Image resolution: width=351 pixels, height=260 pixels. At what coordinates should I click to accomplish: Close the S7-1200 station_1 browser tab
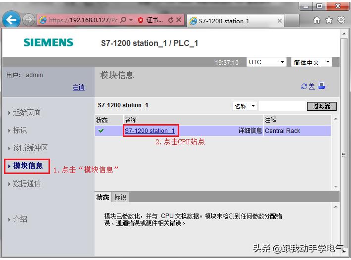[280, 21]
